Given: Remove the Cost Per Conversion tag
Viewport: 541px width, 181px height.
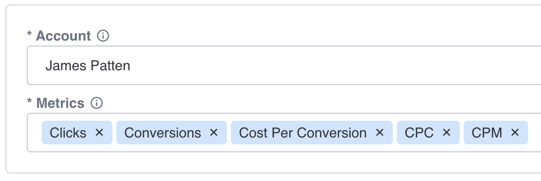Looking at the screenshot, I should pyautogui.click(x=379, y=133).
